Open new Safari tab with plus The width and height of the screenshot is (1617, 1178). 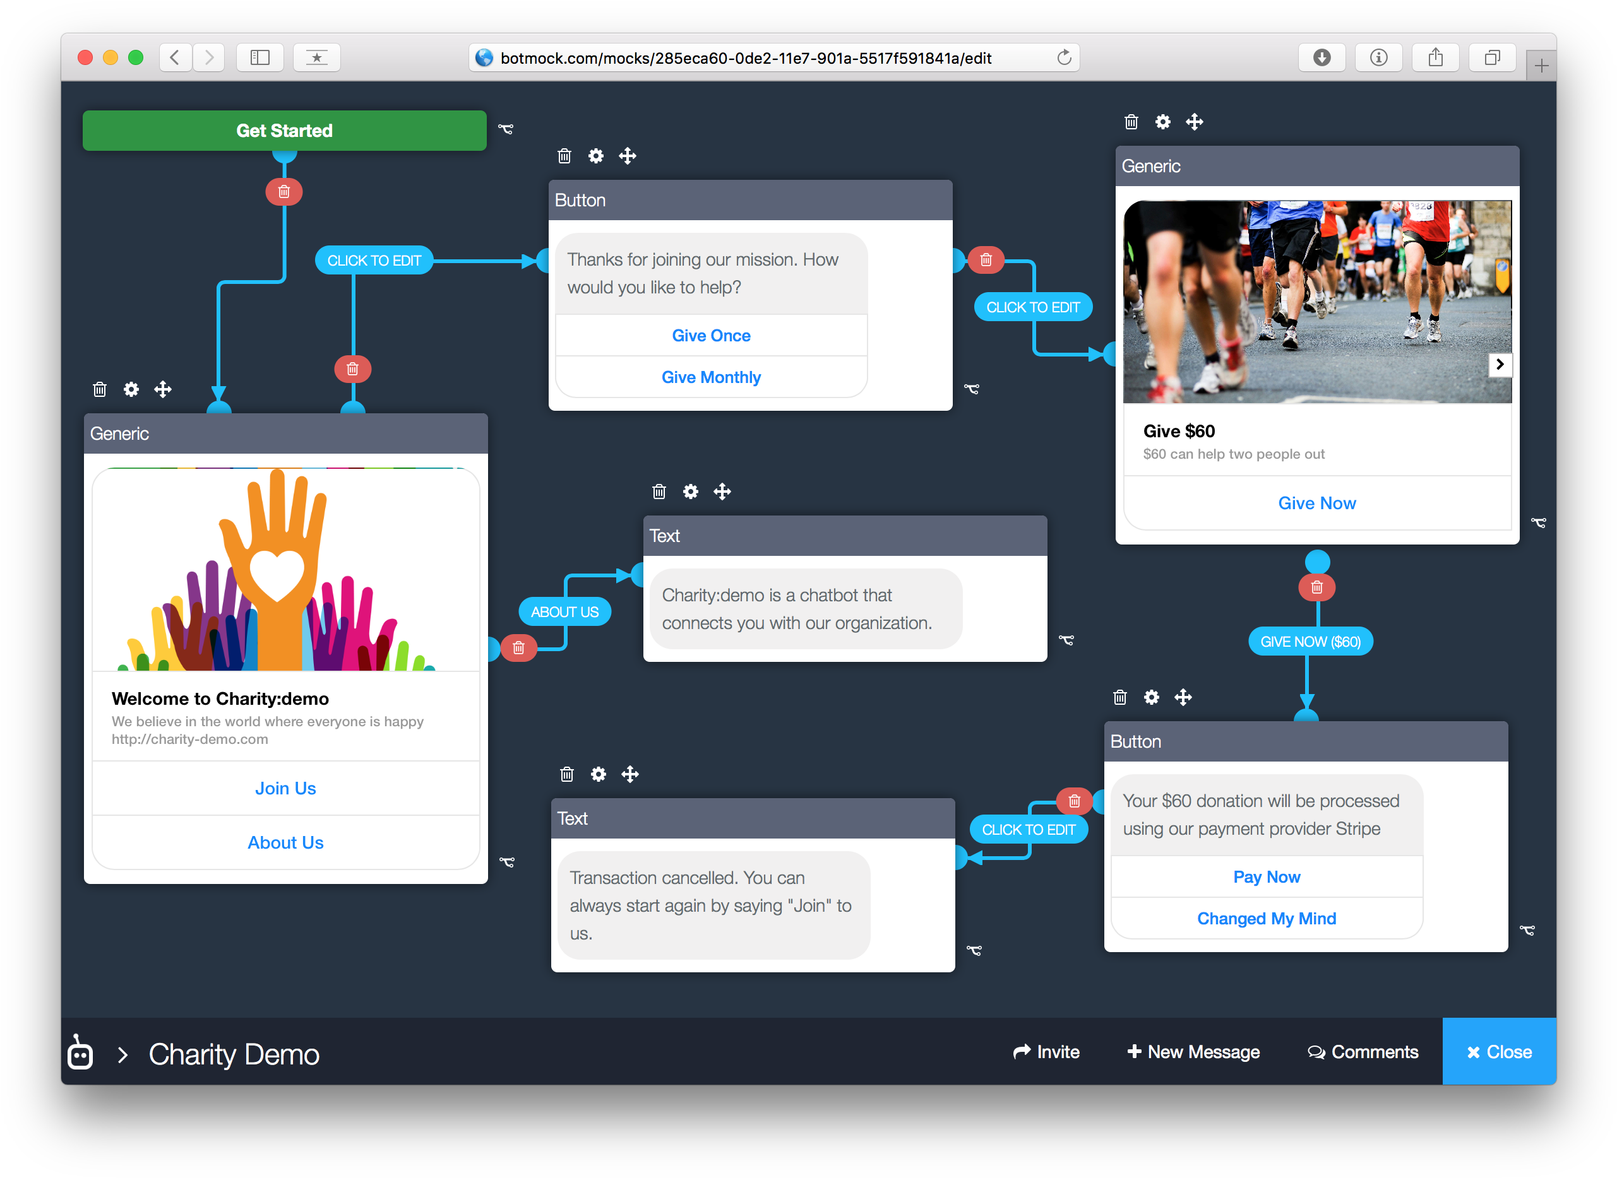click(x=1541, y=66)
